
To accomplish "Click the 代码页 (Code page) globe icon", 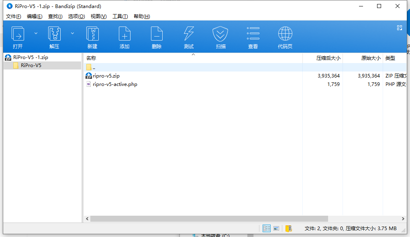I will [x=285, y=33].
